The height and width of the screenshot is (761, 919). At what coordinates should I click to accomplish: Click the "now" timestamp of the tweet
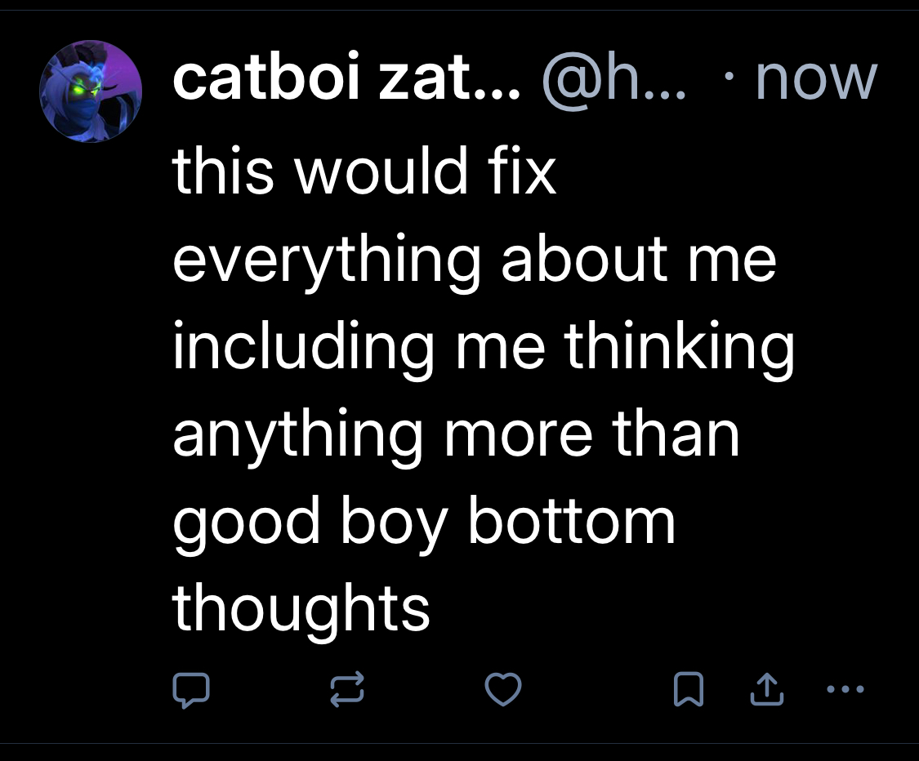point(816,79)
